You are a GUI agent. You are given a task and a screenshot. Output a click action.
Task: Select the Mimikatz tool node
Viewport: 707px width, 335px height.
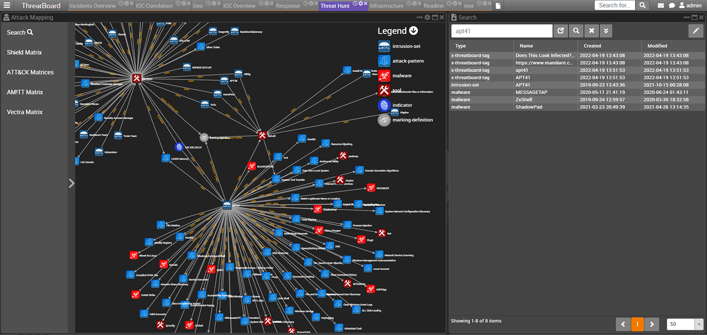(137, 78)
